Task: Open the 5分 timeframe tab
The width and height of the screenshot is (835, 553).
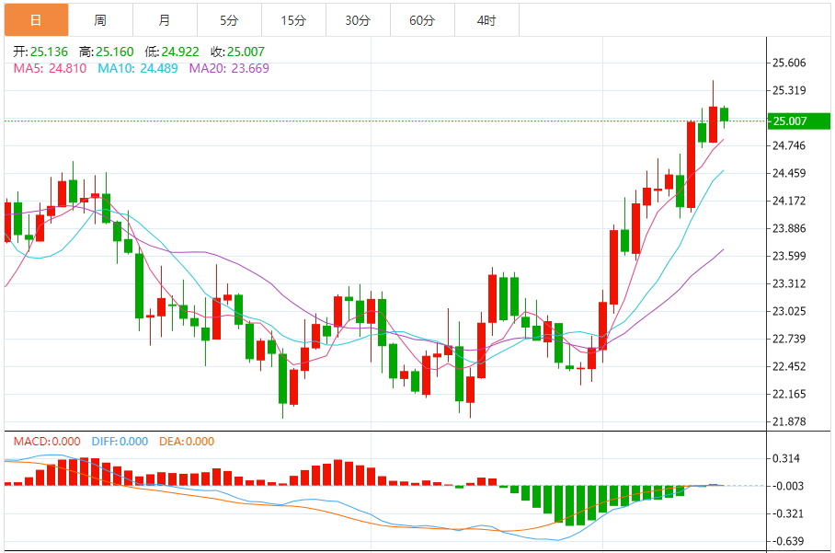Action: coord(230,20)
